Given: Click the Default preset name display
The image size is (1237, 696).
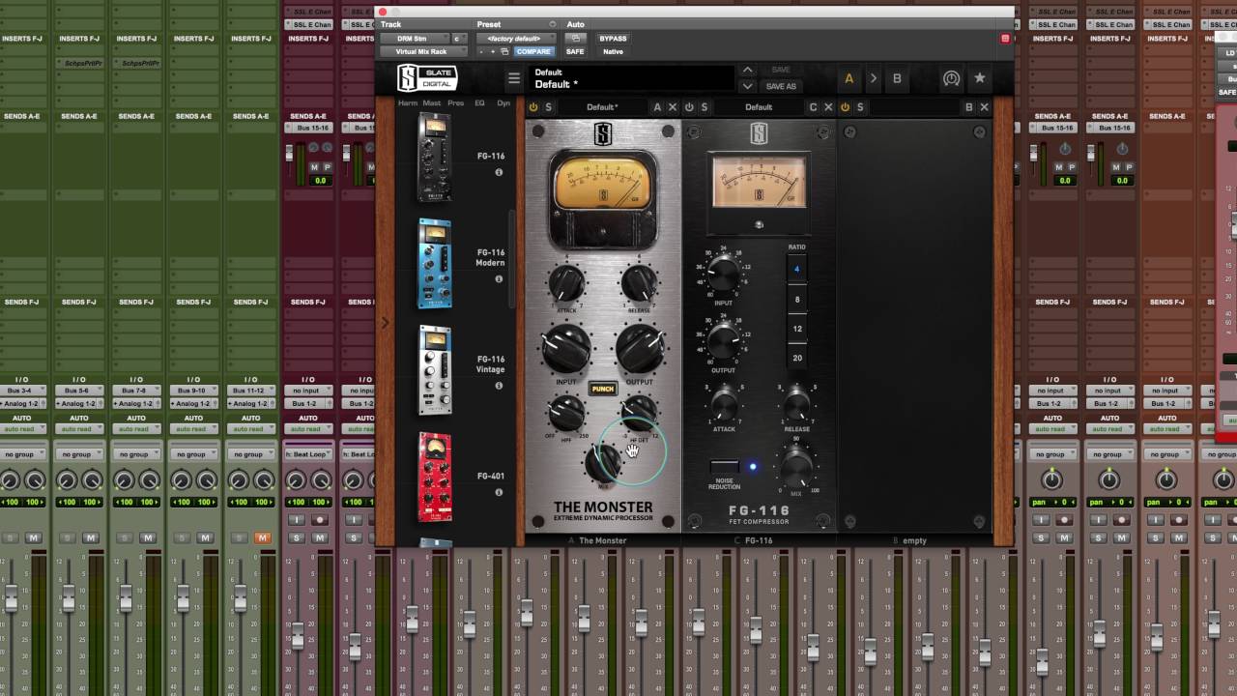Looking at the screenshot, I should (631, 78).
